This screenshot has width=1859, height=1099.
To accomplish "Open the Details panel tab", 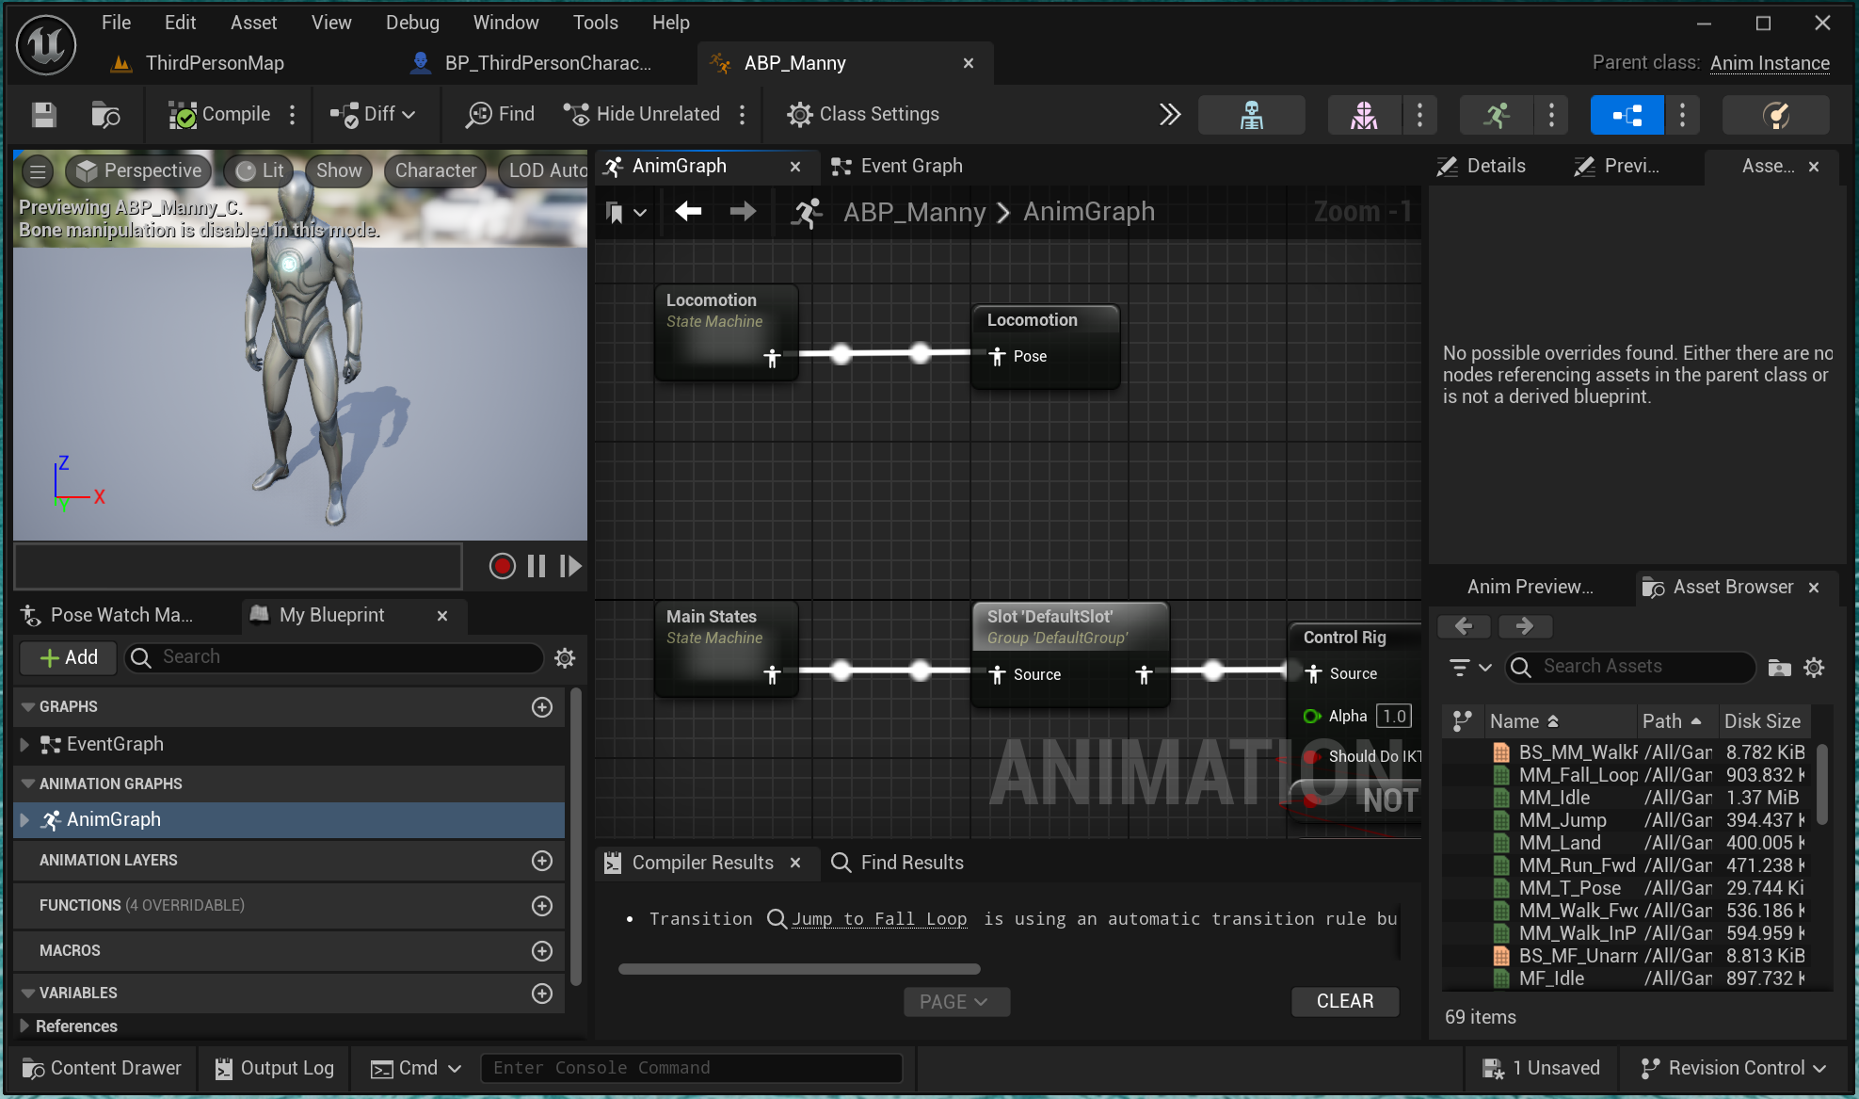I will (1481, 167).
